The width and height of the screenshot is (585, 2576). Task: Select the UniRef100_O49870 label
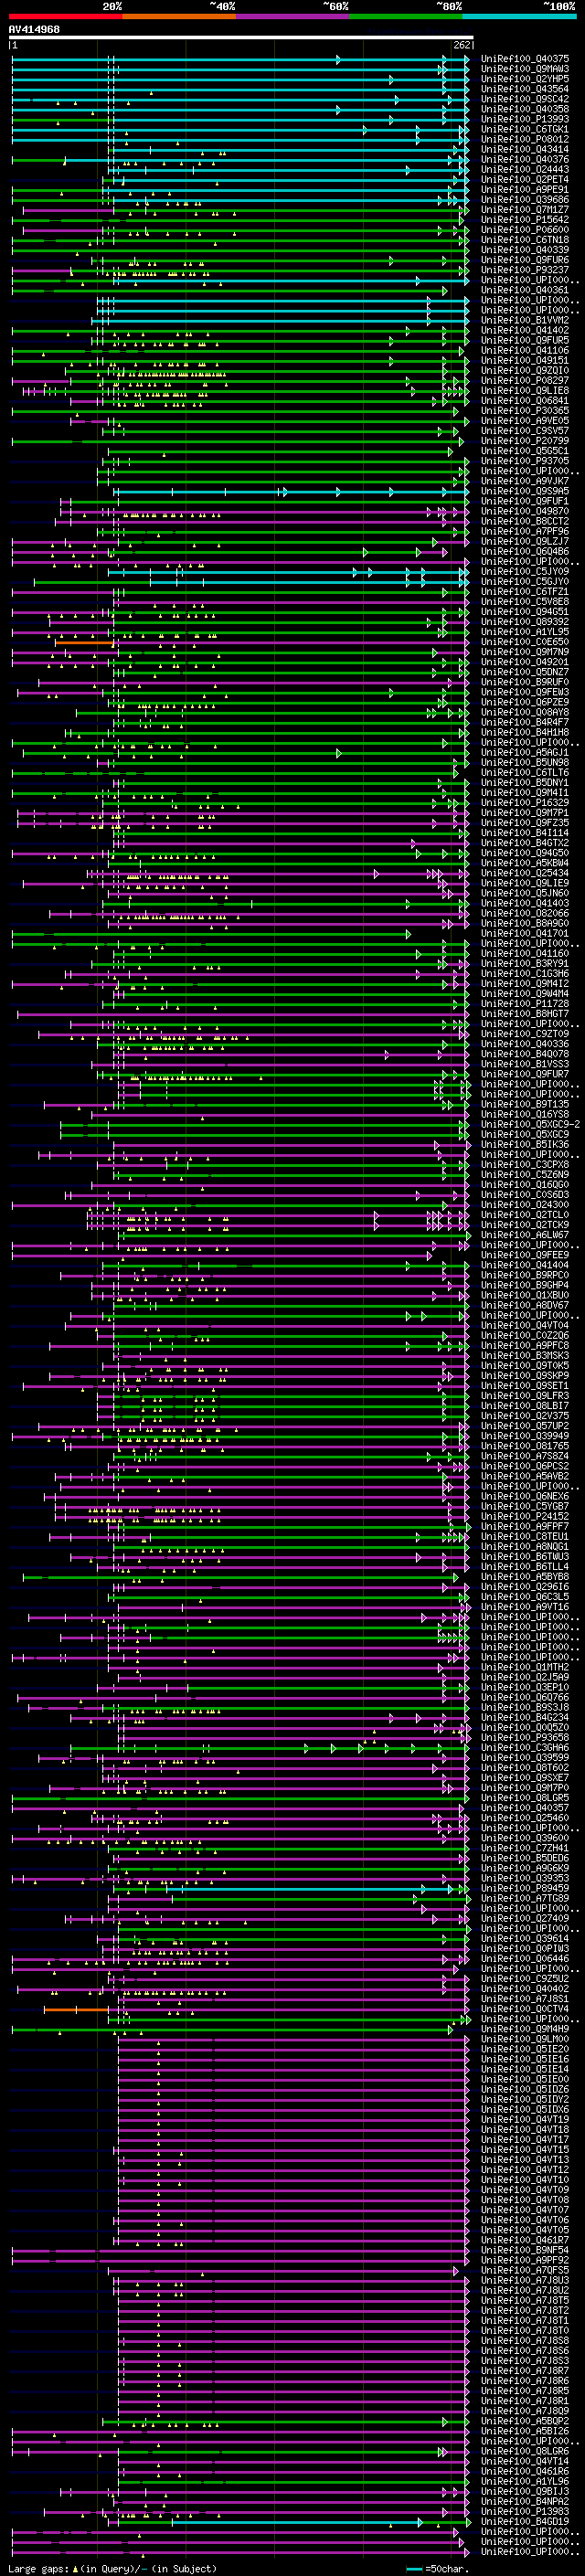tap(525, 512)
